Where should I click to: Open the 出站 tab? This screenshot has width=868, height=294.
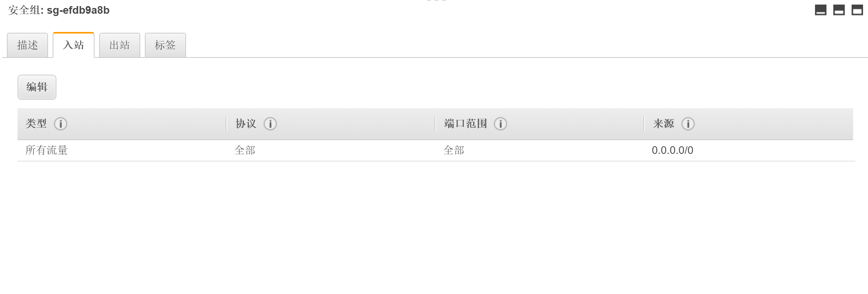pos(120,45)
